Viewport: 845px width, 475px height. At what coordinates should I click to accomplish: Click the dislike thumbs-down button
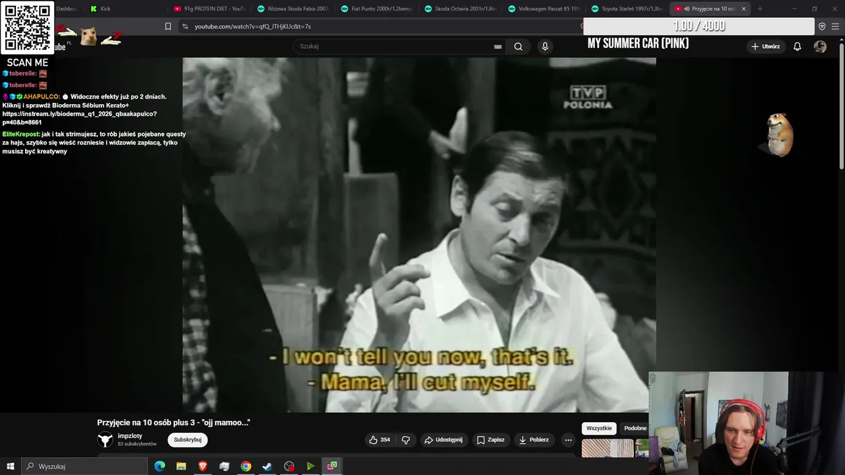pyautogui.click(x=406, y=440)
